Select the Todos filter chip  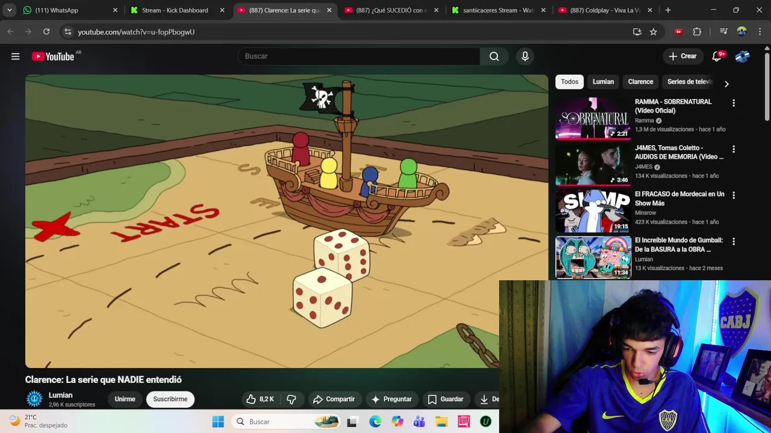click(569, 82)
